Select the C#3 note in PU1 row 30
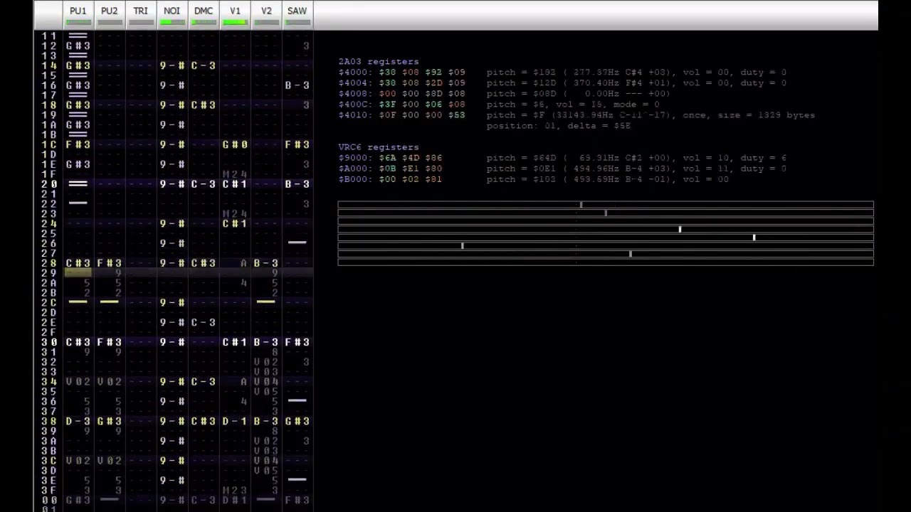911x512 pixels. pos(78,342)
